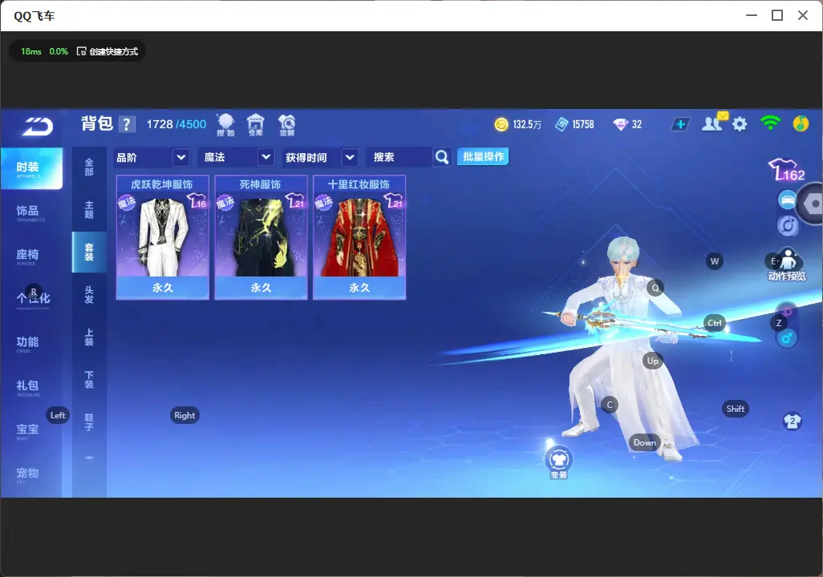Screen dimensions: 823x577
Task: Select the 虎跃乾坤服饰 outfit card
Action: [163, 238]
